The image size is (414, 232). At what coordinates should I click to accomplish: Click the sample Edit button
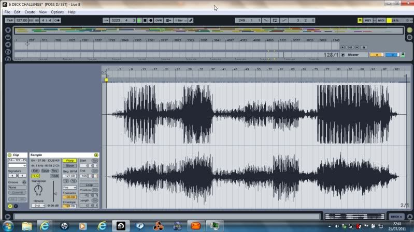pyautogui.click(x=35, y=171)
